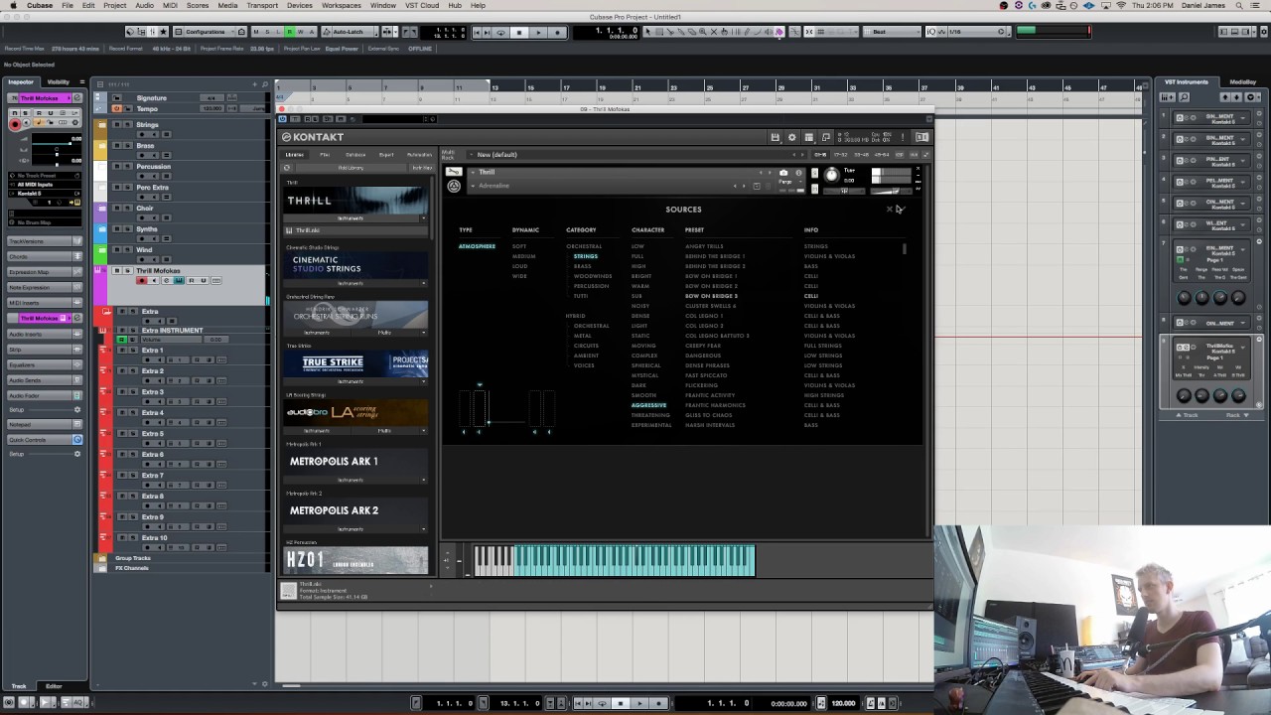Expand the Group Tracks folder
Image resolution: width=1271 pixels, height=715 pixels.
[100, 558]
